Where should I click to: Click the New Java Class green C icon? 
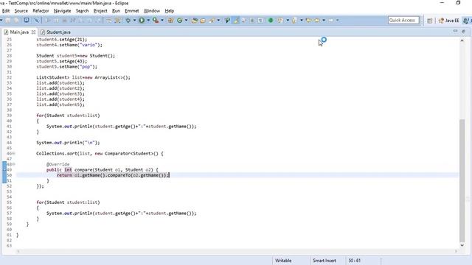pyautogui.click(x=180, y=20)
